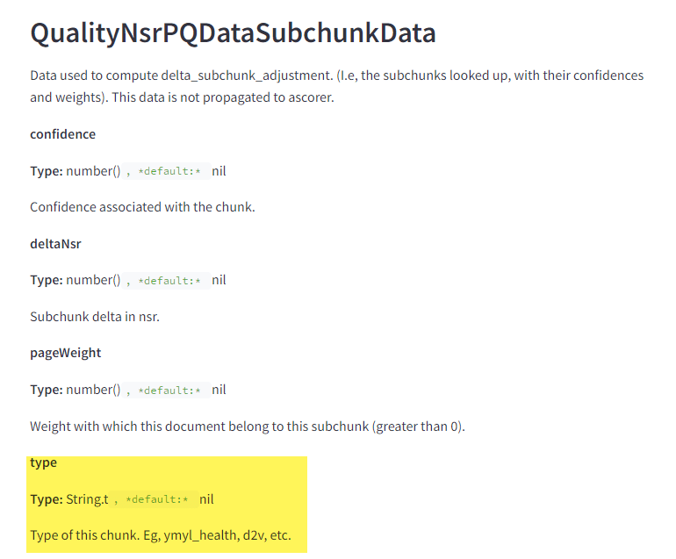Click the QualityNsrPQDataSubchunkData page heading
This screenshot has width=676, height=559.
tap(233, 33)
